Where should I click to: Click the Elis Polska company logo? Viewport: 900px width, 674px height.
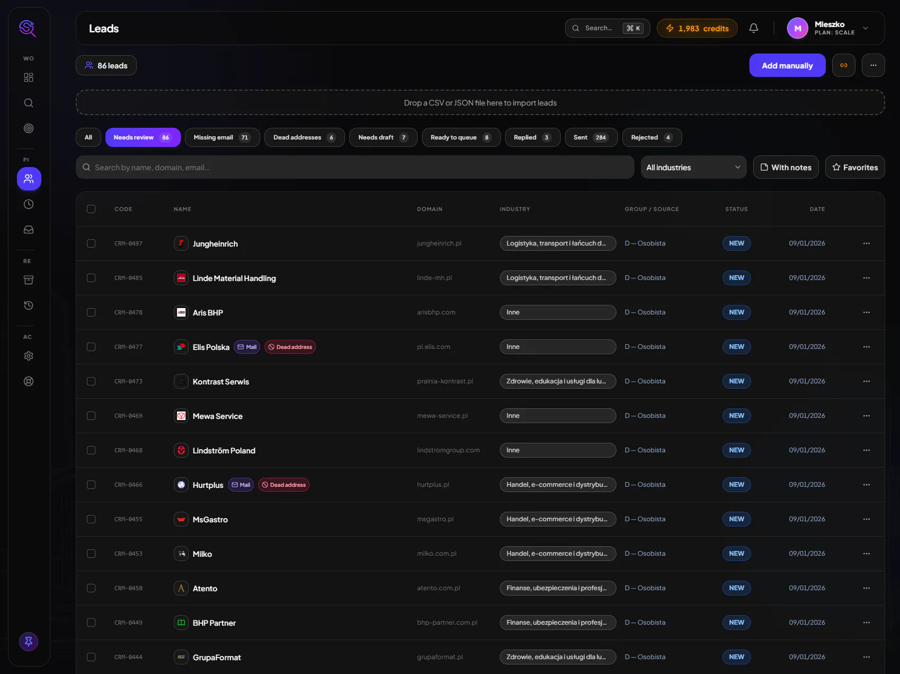[181, 347]
